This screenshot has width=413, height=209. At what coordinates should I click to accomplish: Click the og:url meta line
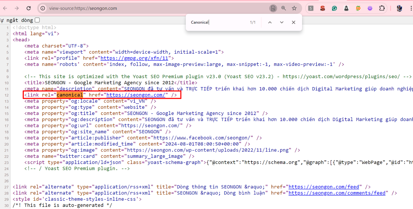(108, 126)
